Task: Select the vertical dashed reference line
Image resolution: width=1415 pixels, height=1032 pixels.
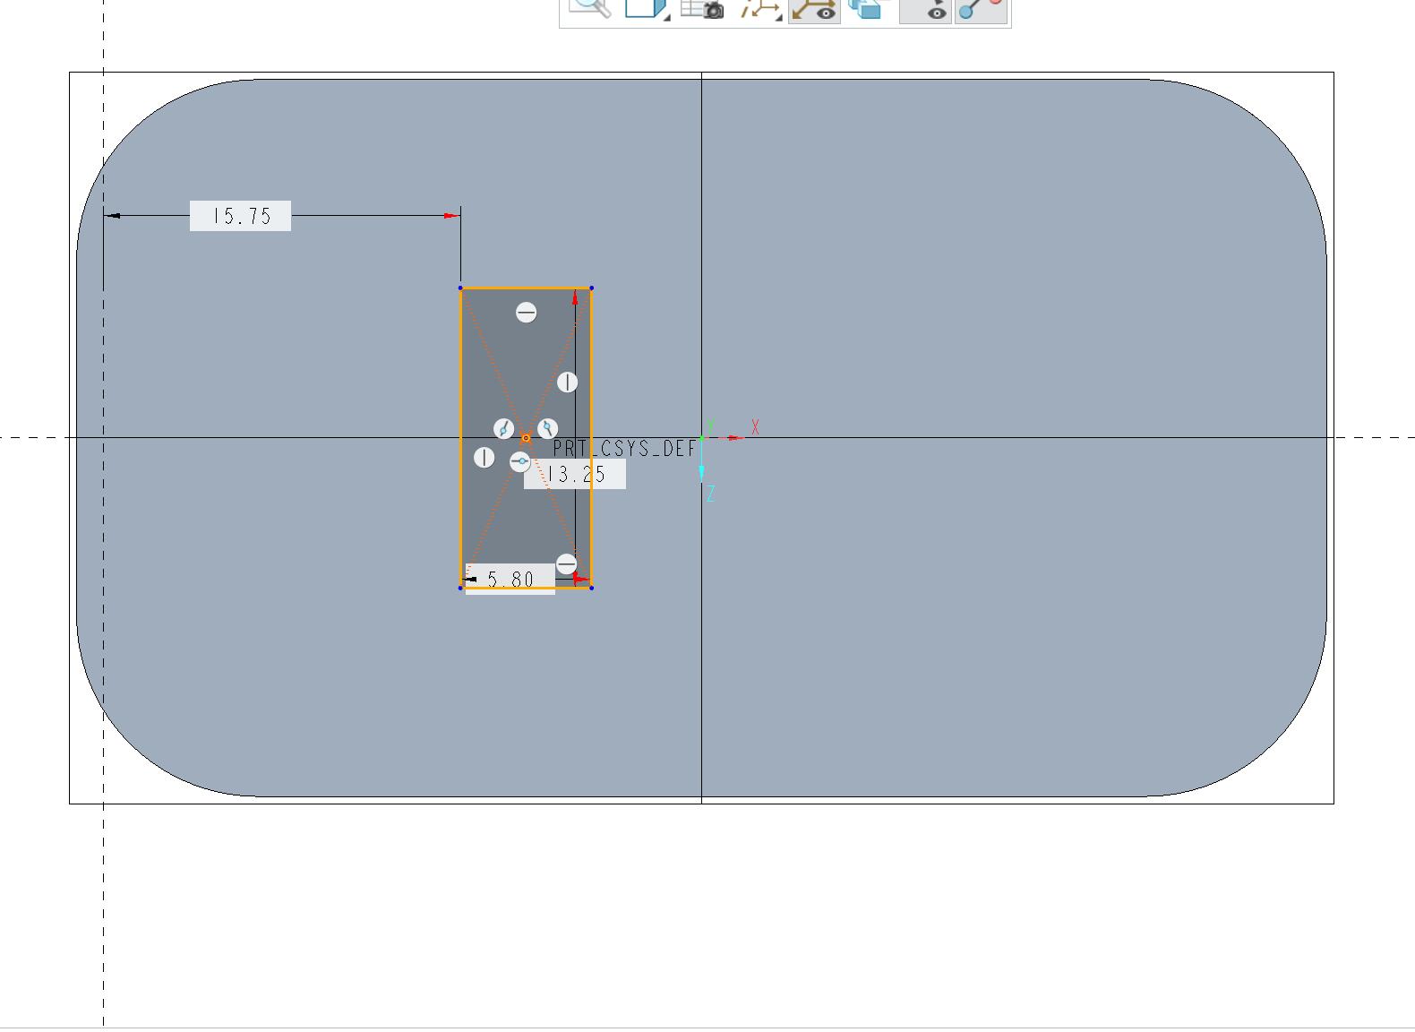Action: [103, 513]
